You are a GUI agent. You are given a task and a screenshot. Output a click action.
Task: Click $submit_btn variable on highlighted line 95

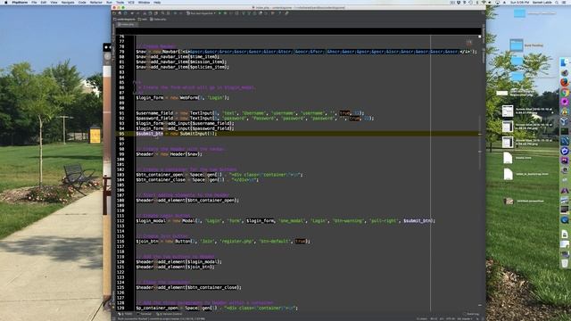pos(149,134)
